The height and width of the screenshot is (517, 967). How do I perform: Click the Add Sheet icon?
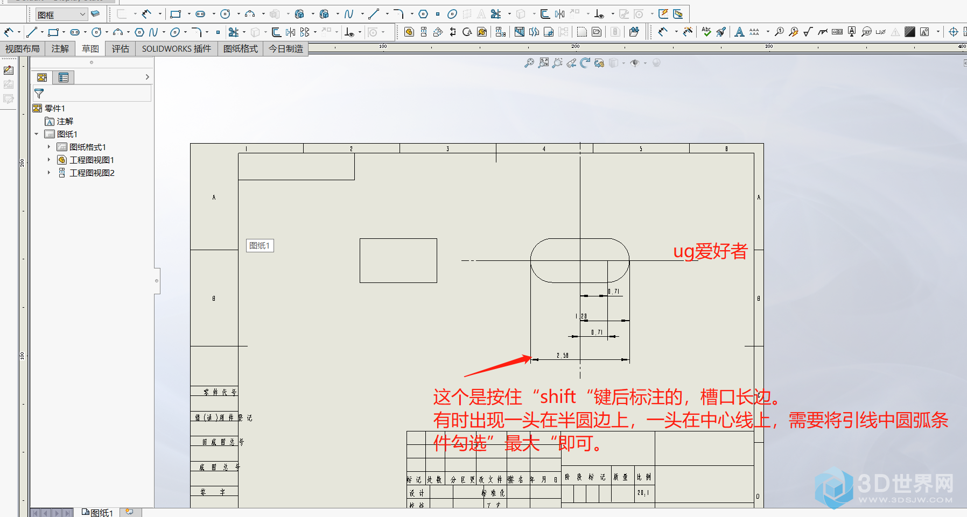coord(129,512)
